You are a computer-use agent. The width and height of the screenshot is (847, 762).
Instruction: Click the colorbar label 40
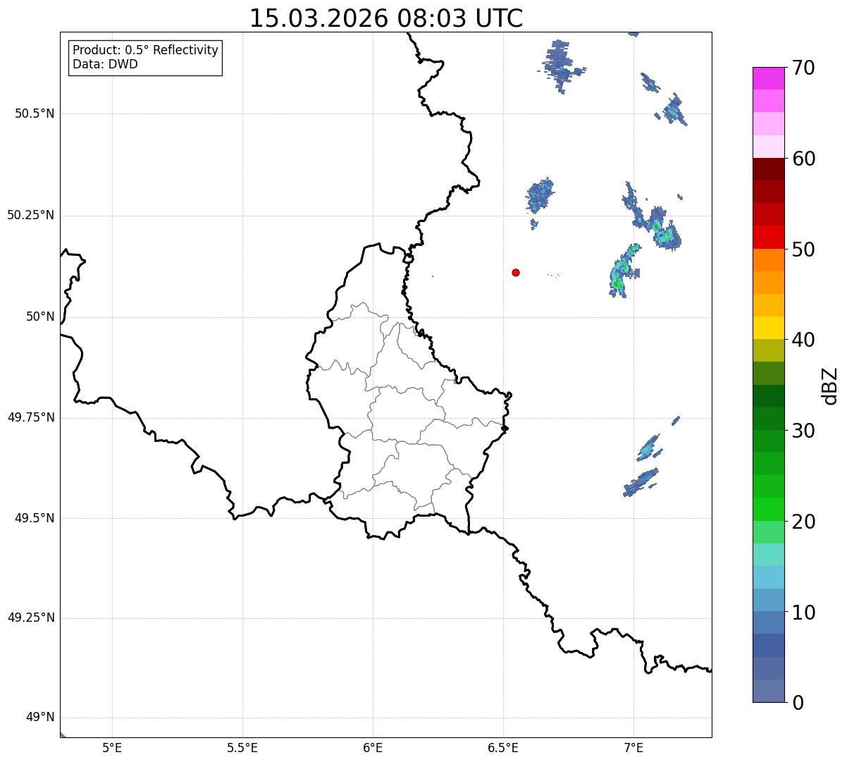(803, 340)
